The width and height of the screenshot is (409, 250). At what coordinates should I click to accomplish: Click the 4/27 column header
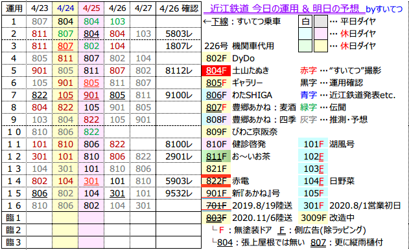coord(143,8)
